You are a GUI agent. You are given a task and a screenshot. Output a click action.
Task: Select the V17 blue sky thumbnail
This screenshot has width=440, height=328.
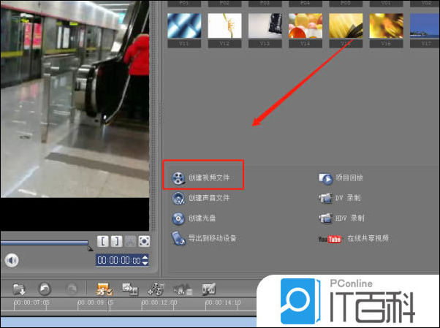coord(425,26)
